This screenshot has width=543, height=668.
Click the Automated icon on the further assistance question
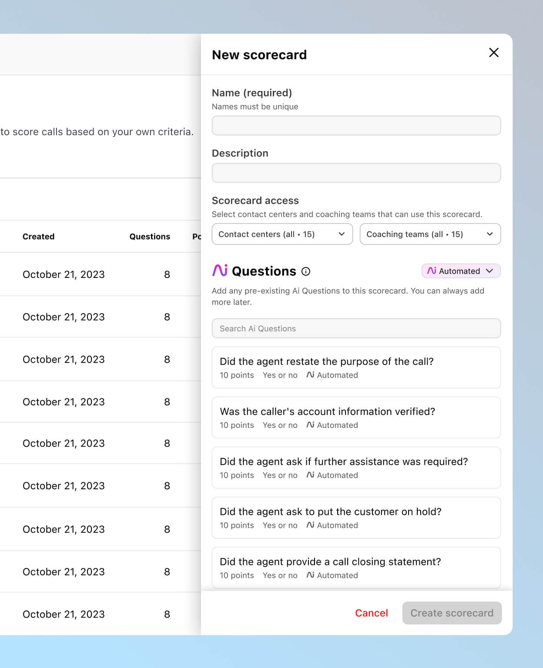coord(310,475)
